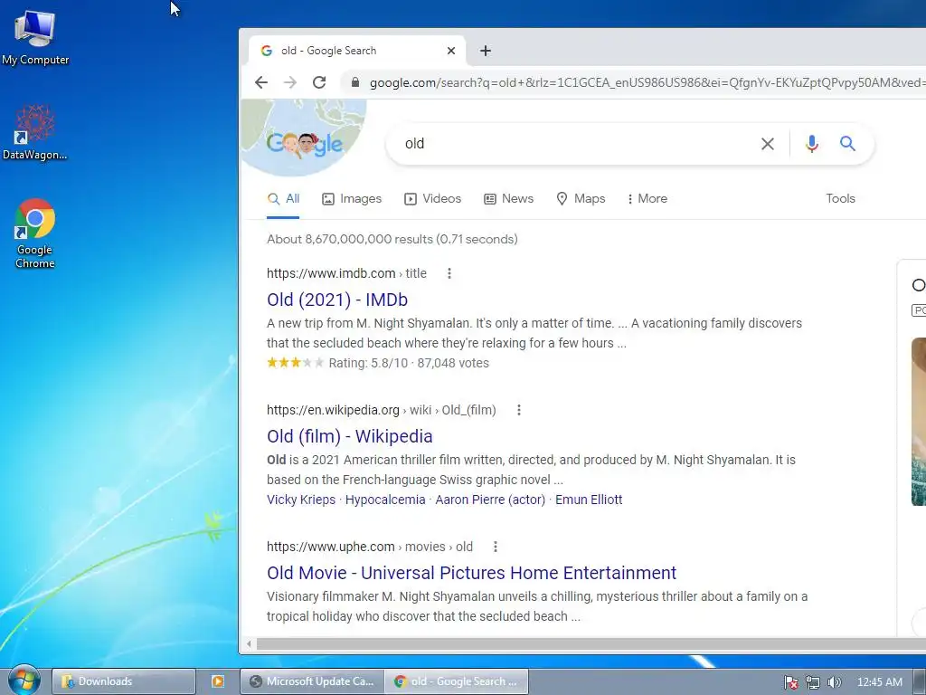Image resolution: width=926 pixels, height=695 pixels.
Task: Switch to Videos results tab
Action: tap(432, 198)
